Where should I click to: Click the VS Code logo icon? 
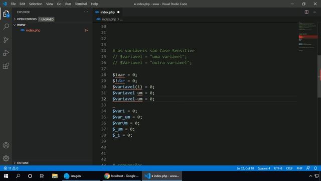point(5,4)
